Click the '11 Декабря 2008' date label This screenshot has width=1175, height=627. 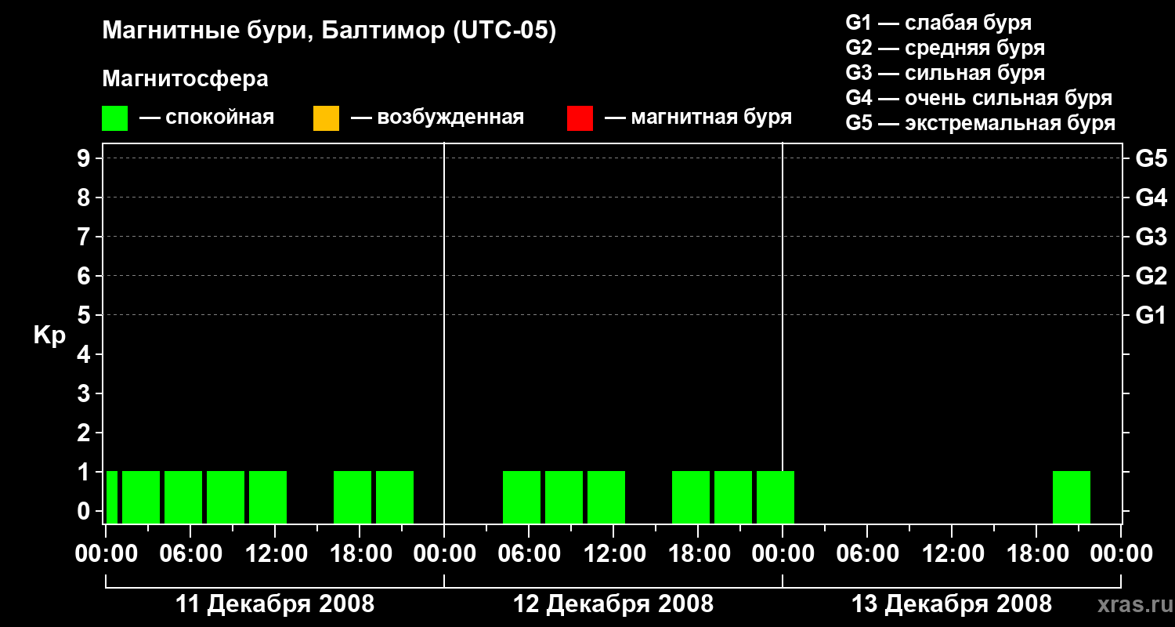[275, 604]
